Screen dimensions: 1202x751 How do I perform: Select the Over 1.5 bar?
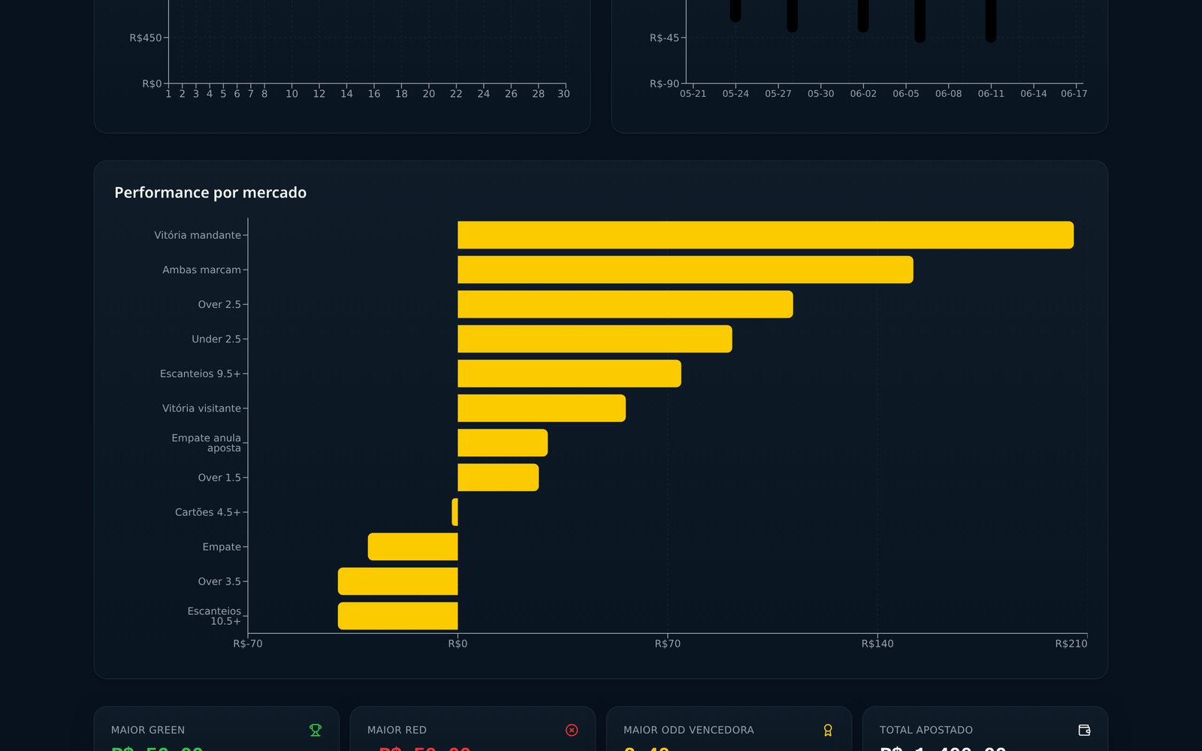click(498, 478)
